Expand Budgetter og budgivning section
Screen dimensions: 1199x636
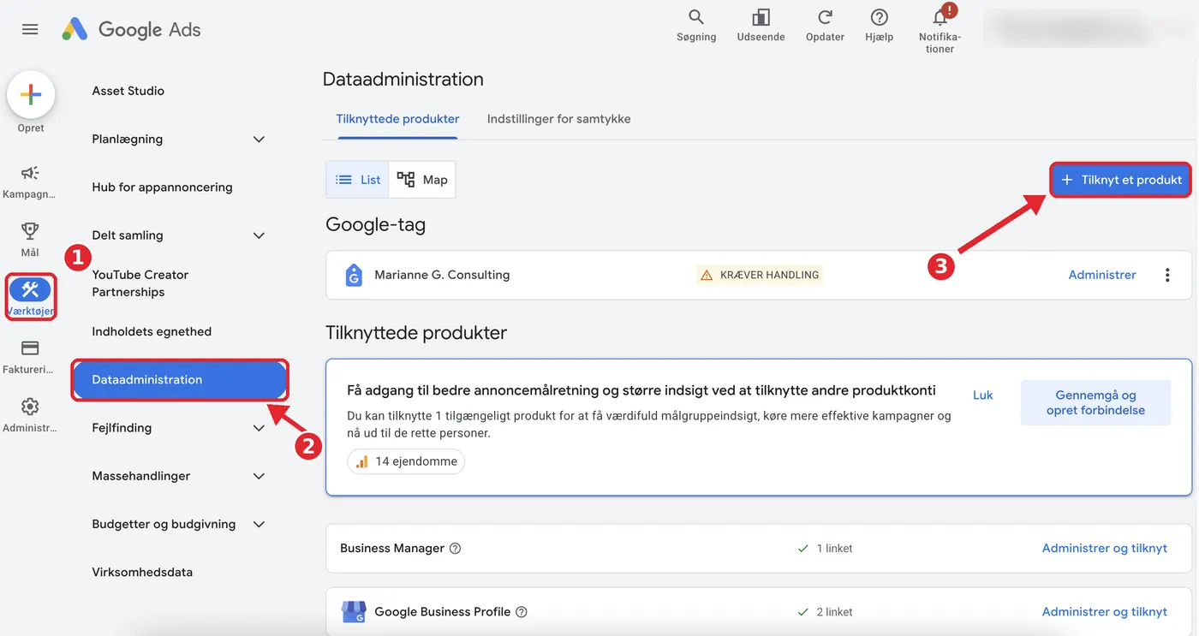pyautogui.click(x=259, y=524)
